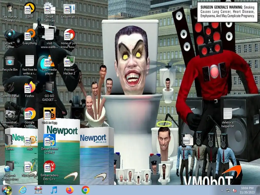
Task: Select the Enderman... desktop icon
Action: pos(69,11)
